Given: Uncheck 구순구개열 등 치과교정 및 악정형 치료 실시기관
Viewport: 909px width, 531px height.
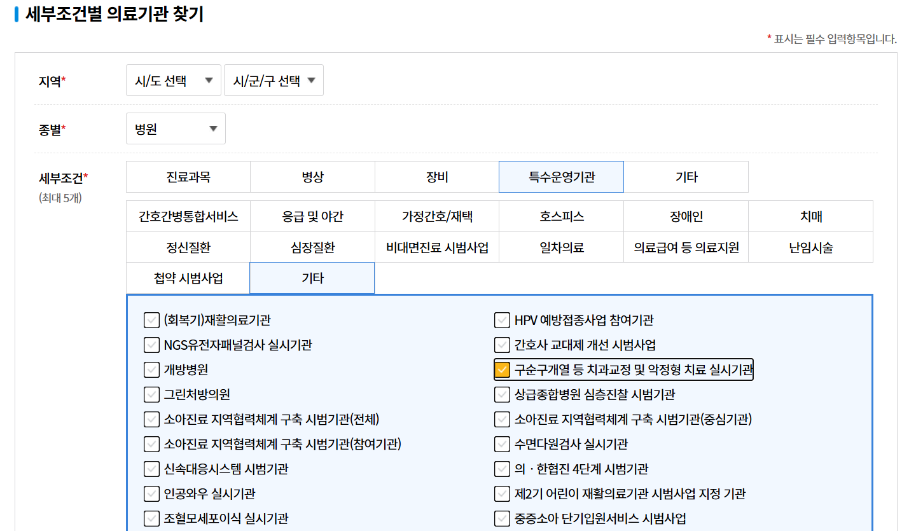Looking at the screenshot, I should [502, 369].
